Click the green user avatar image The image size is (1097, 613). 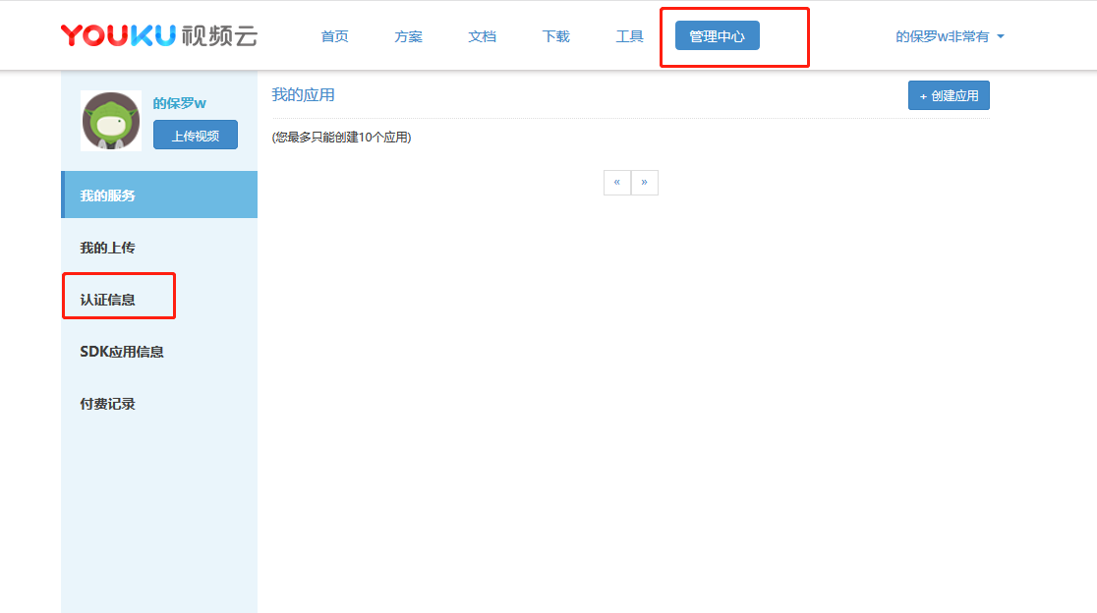[x=111, y=121]
